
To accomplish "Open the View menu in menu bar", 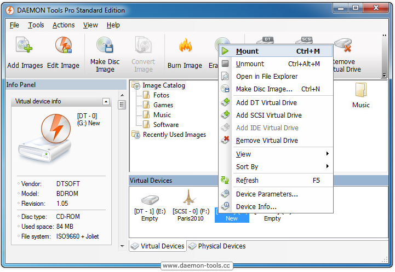I will point(90,25).
